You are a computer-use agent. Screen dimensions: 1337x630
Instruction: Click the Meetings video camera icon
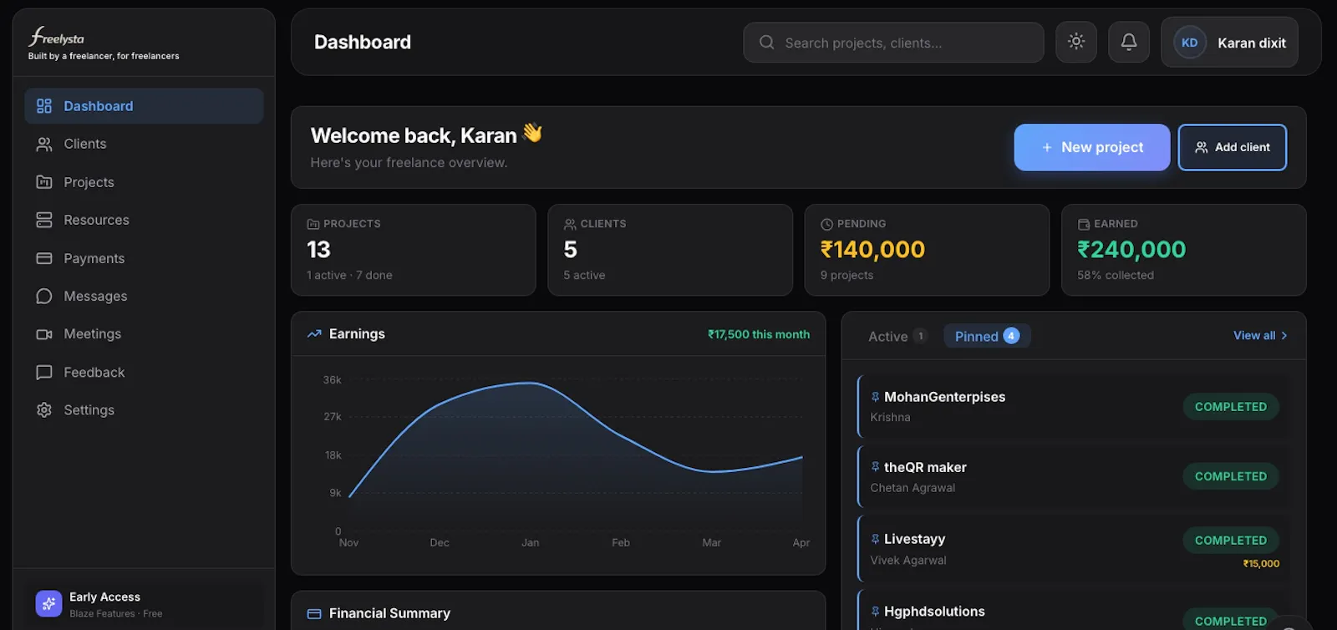point(44,334)
